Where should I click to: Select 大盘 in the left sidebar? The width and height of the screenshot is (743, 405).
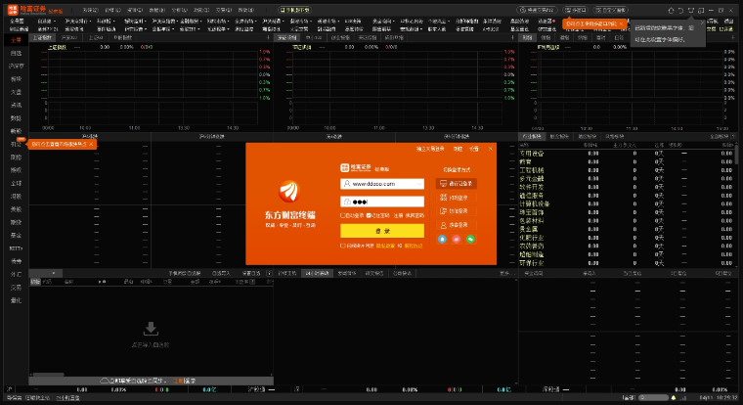[x=16, y=93]
